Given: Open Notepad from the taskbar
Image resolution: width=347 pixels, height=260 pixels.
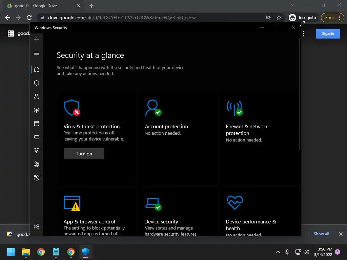Looking at the screenshot, I should pos(56,252).
